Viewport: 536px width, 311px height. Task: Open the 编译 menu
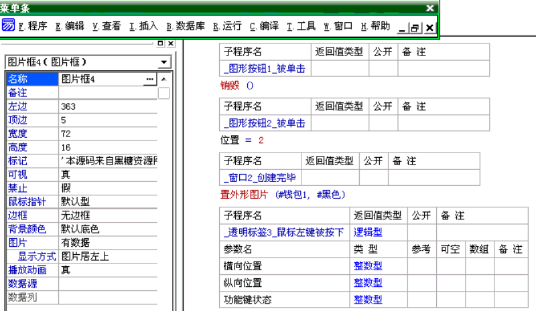click(264, 26)
